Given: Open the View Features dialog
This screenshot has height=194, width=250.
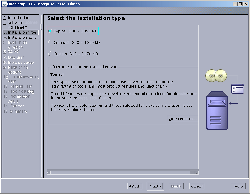Looking at the screenshot, I should click(182, 119).
